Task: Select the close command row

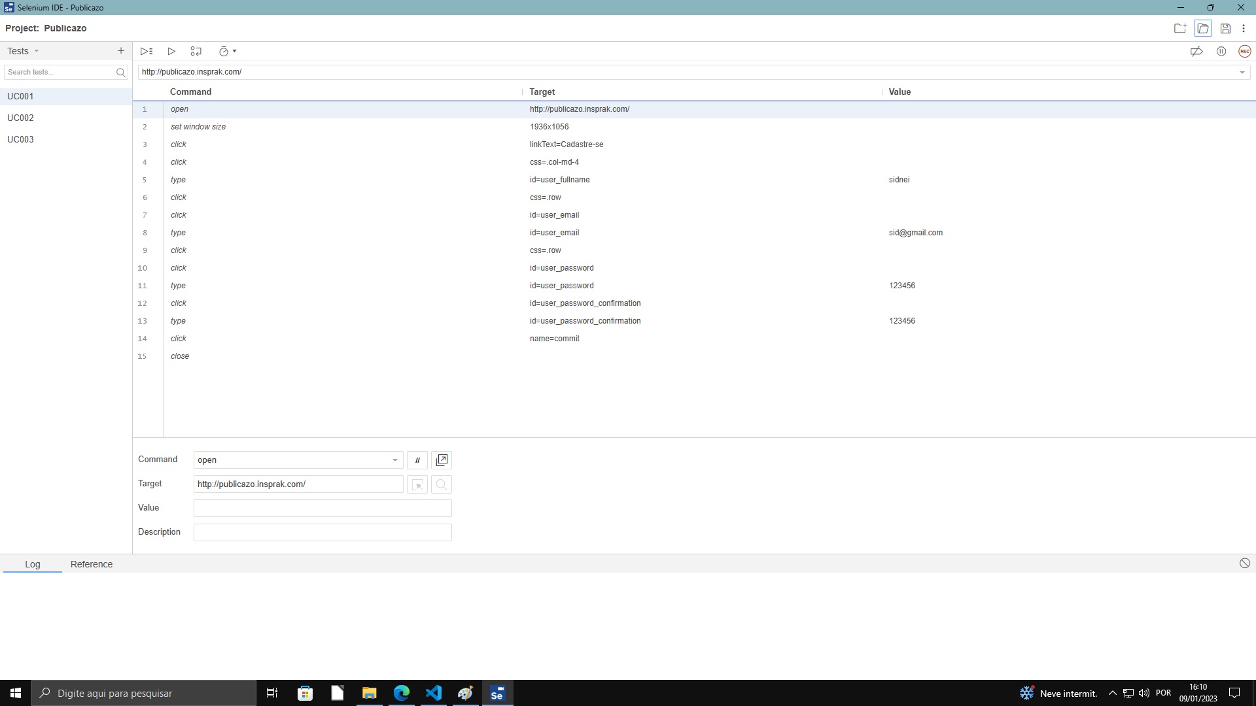Action: pos(694,356)
